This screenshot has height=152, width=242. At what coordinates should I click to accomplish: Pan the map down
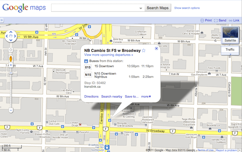pos(11,40)
